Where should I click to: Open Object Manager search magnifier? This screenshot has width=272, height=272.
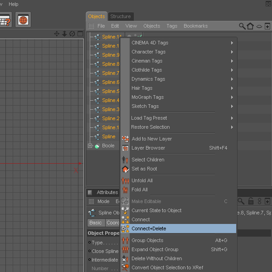coord(242,26)
